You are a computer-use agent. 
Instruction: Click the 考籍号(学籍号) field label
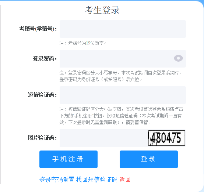point(38,29)
